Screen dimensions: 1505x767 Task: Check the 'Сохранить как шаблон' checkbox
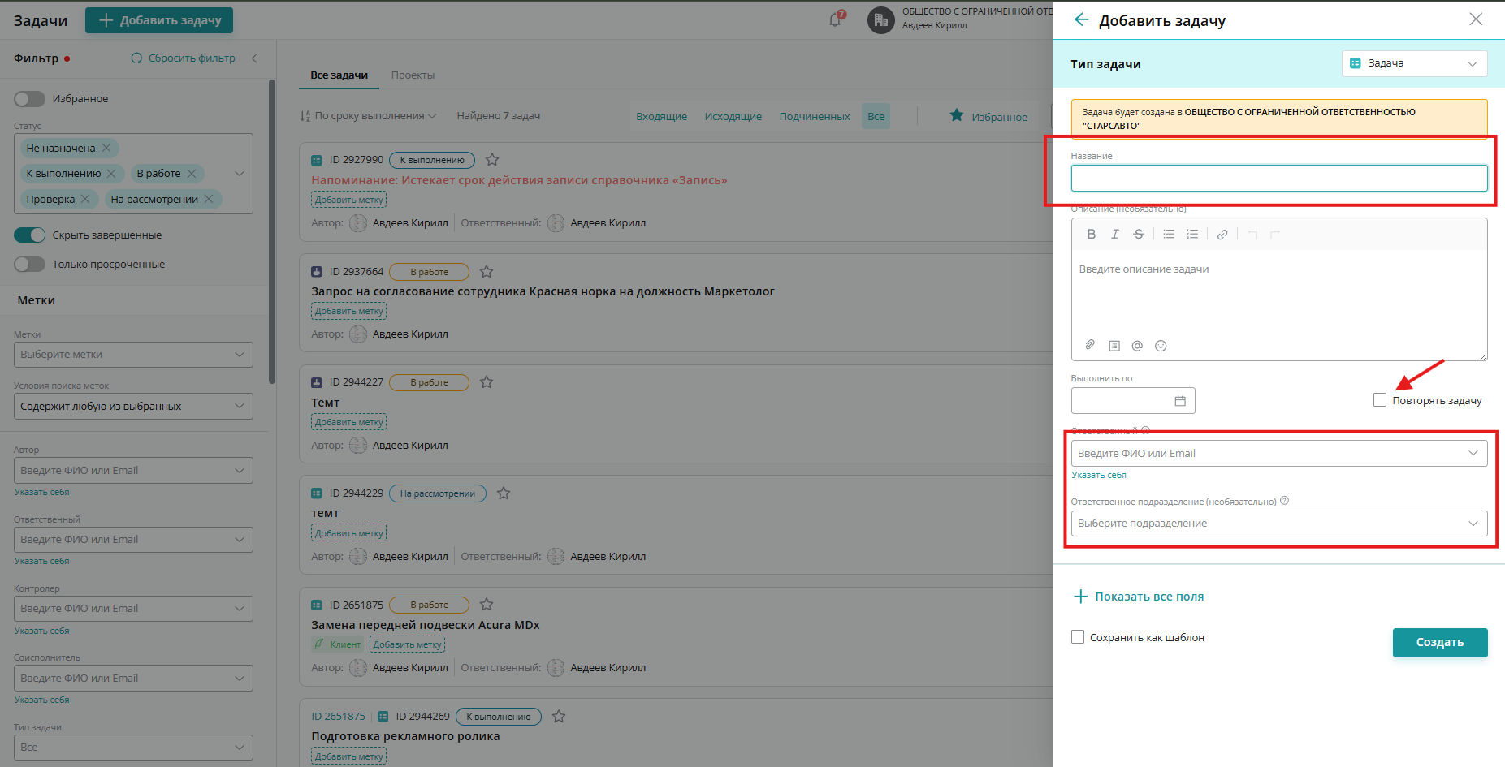click(1078, 637)
